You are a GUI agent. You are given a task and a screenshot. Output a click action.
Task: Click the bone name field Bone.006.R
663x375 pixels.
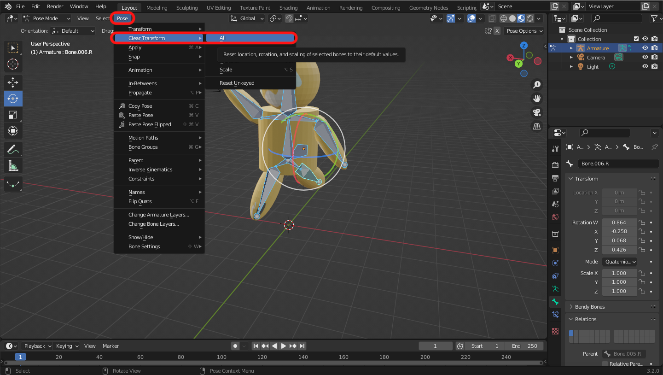pyautogui.click(x=618, y=164)
